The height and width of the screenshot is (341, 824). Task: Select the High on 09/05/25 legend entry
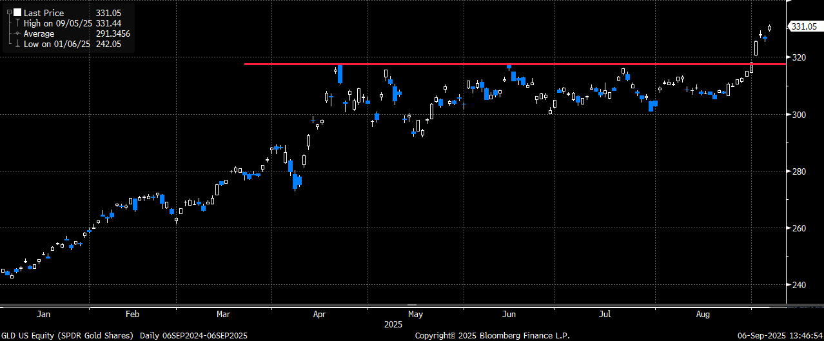[x=58, y=23]
